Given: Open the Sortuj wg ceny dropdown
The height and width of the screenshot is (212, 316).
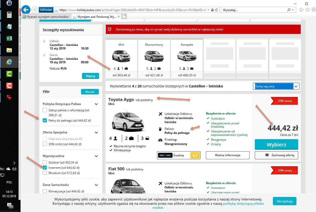Looking at the screenshot, I should pos(276,86).
